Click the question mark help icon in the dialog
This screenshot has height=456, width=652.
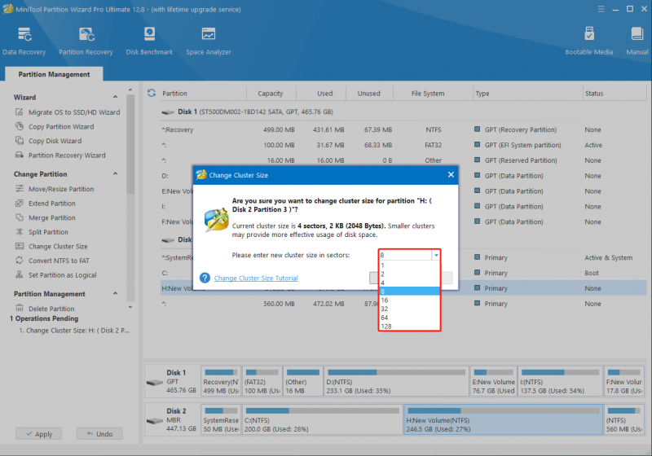coord(205,278)
